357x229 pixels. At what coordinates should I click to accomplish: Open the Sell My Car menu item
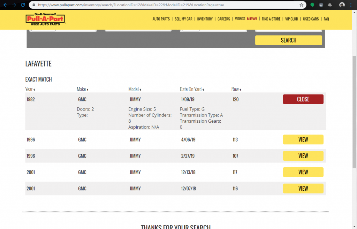[x=183, y=19]
